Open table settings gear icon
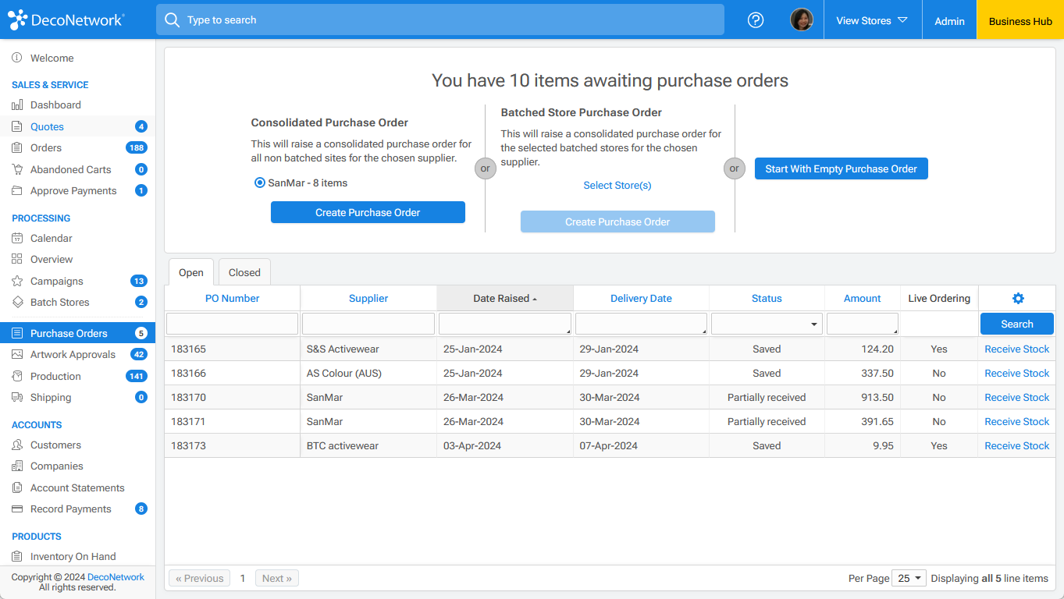This screenshot has height=599, width=1064. coord(1018,298)
